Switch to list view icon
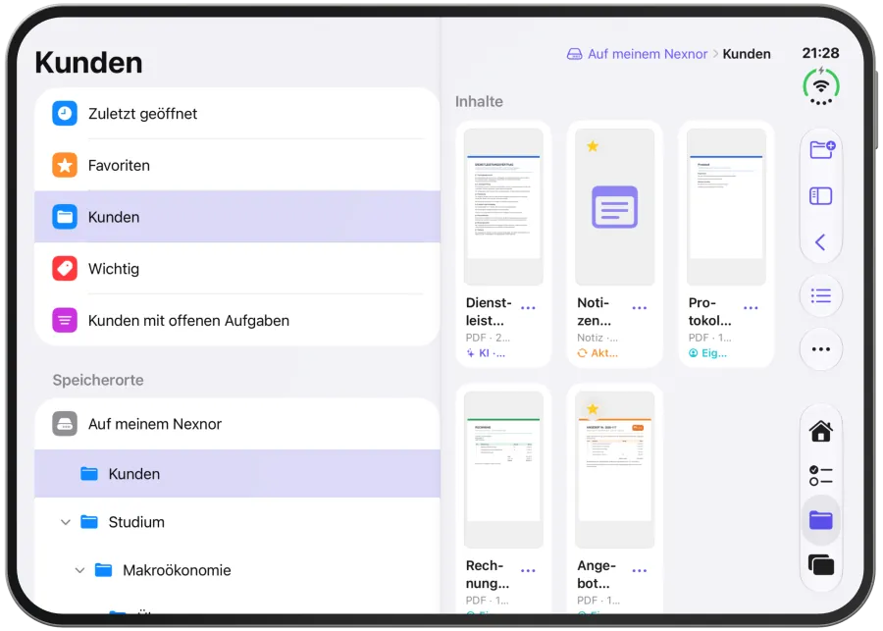The width and height of the screenshot is (883, 631). pyautogui.click(x=821, y=295)
